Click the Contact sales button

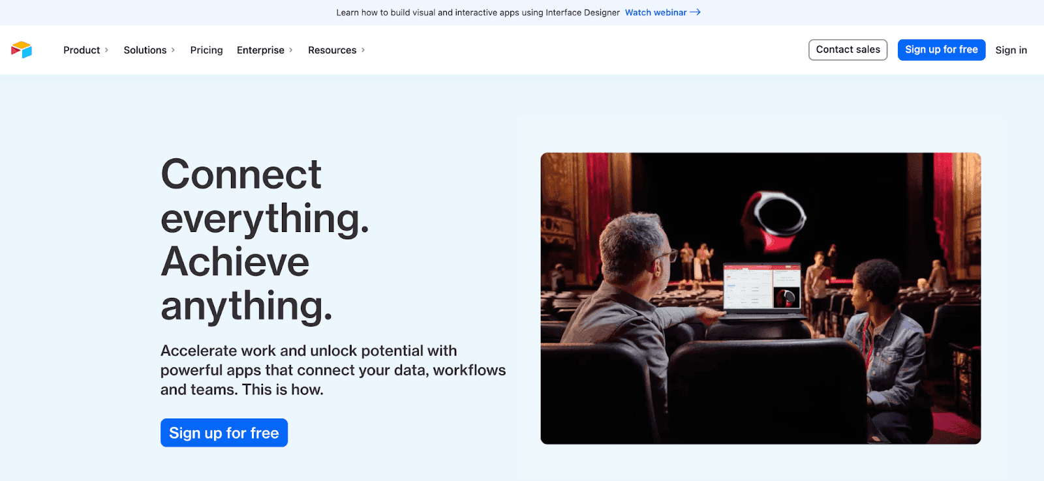pyautogui.click(x=848, y=50)
